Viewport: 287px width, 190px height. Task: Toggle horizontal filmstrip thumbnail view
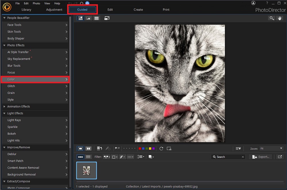[x=80, y=157]
